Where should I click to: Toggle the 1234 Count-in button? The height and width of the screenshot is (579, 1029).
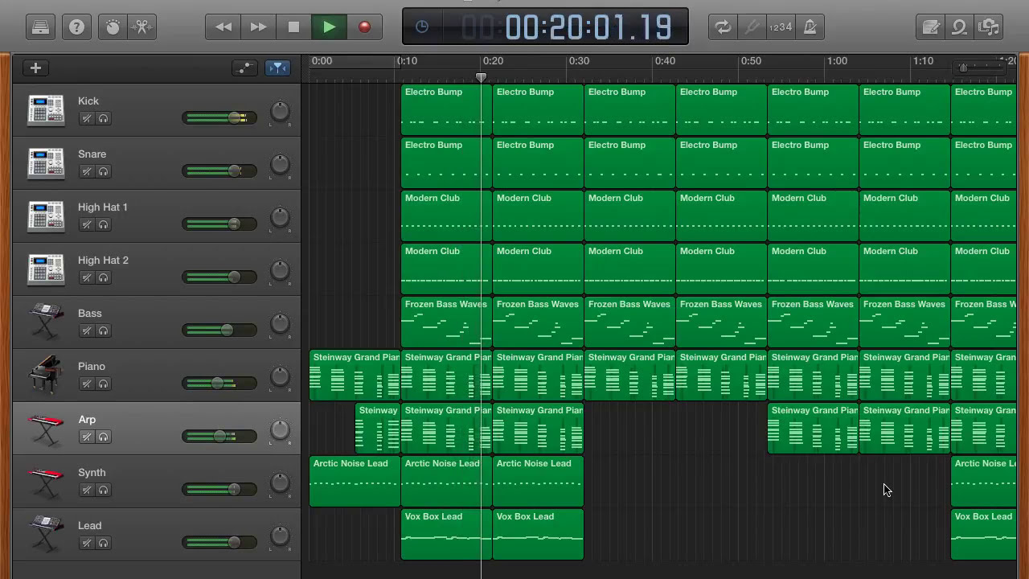pos(781,27)
